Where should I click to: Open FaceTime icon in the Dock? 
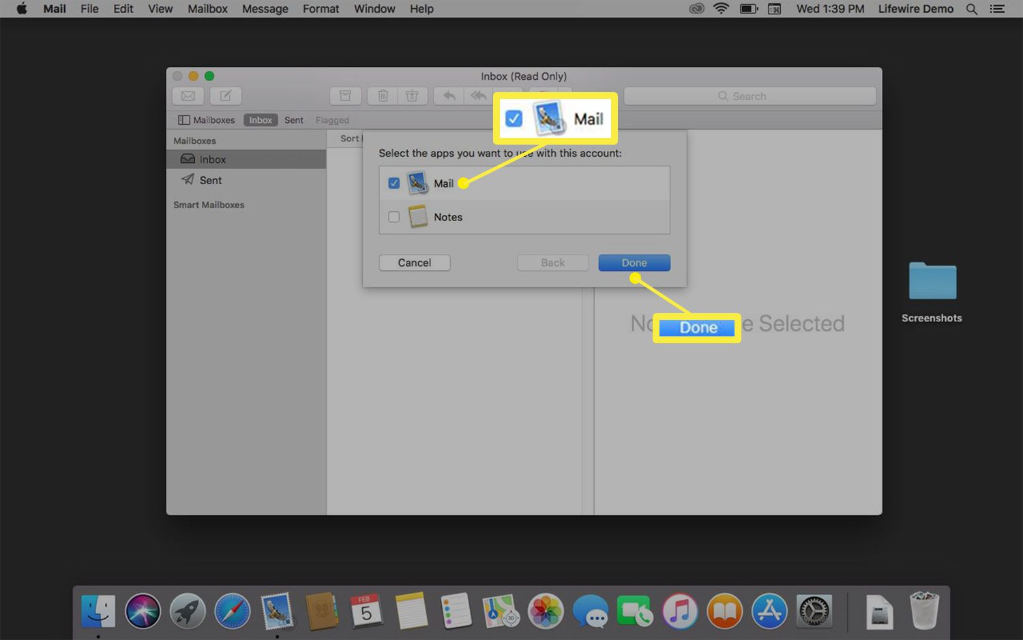635,611
